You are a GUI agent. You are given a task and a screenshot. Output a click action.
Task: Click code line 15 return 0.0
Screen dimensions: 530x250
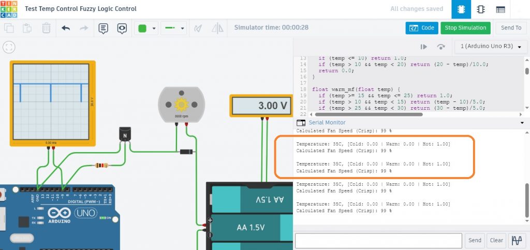[336, 70]
